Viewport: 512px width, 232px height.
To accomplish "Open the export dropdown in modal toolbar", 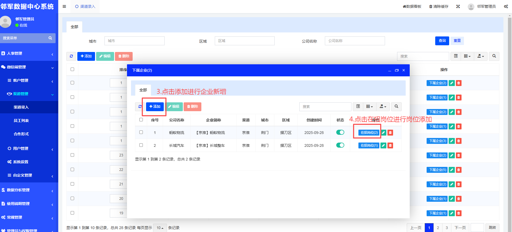I will pos(383,107).
